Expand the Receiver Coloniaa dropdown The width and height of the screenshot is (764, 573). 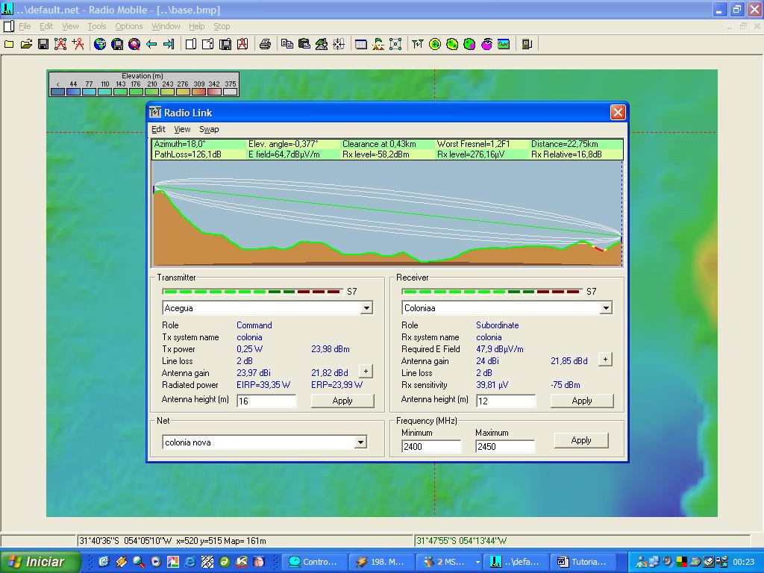click(606, 308)
